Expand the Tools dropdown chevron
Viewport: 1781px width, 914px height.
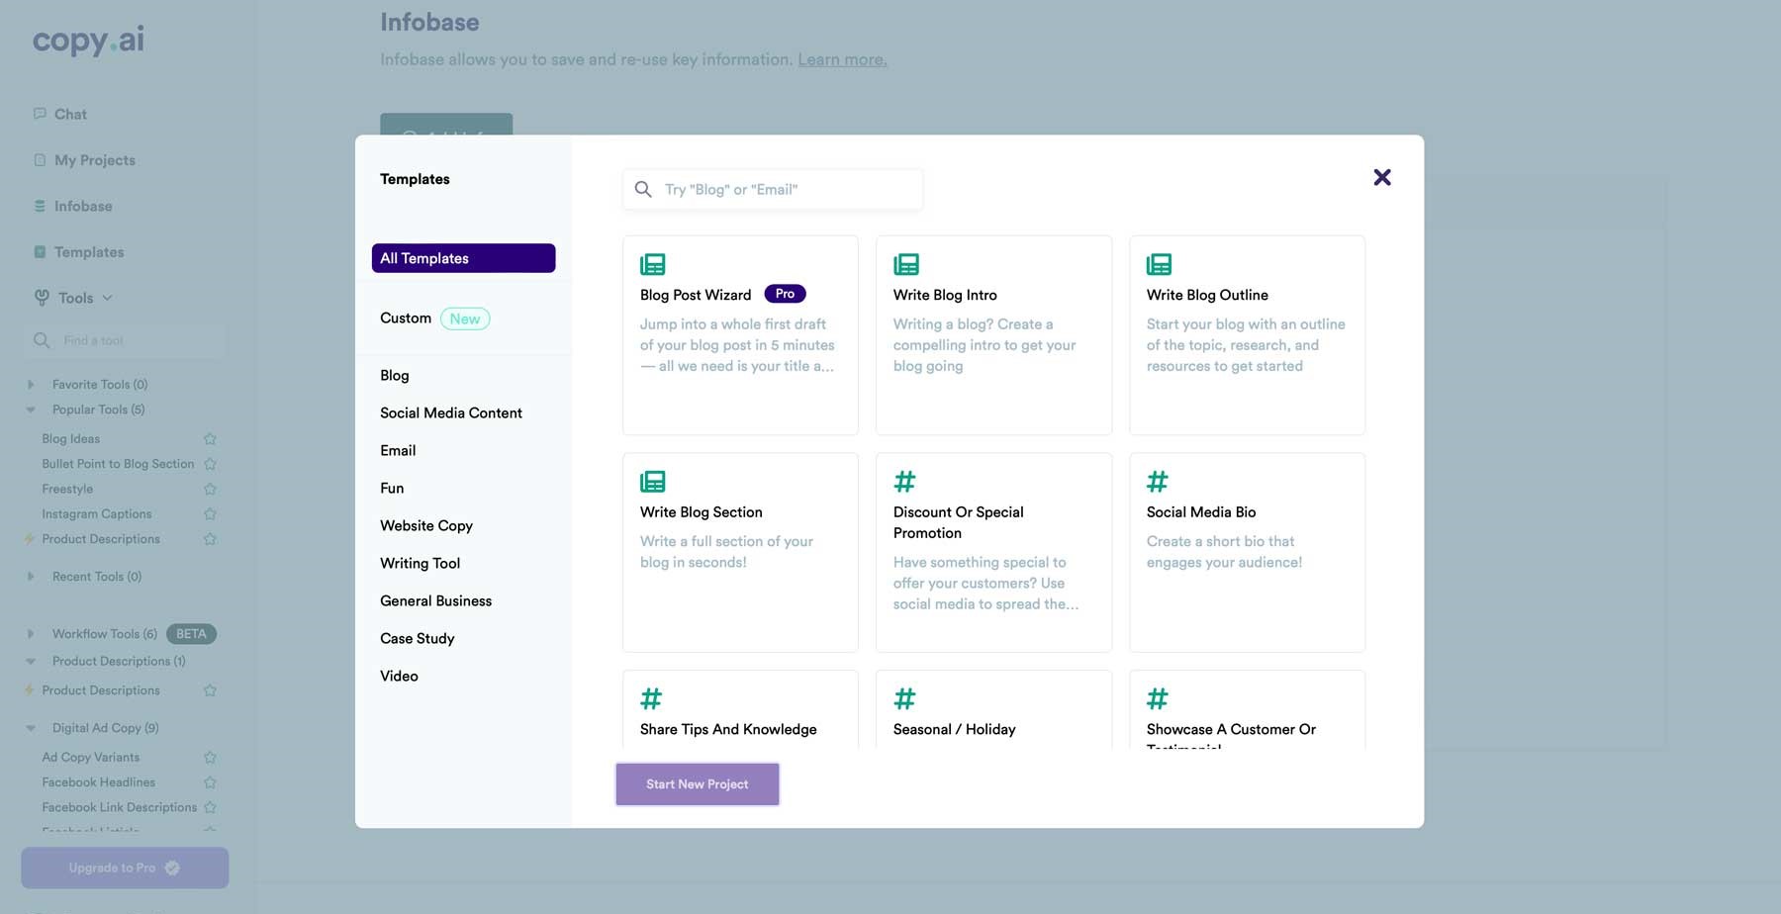pyautogui.click(x=108, y=298)
